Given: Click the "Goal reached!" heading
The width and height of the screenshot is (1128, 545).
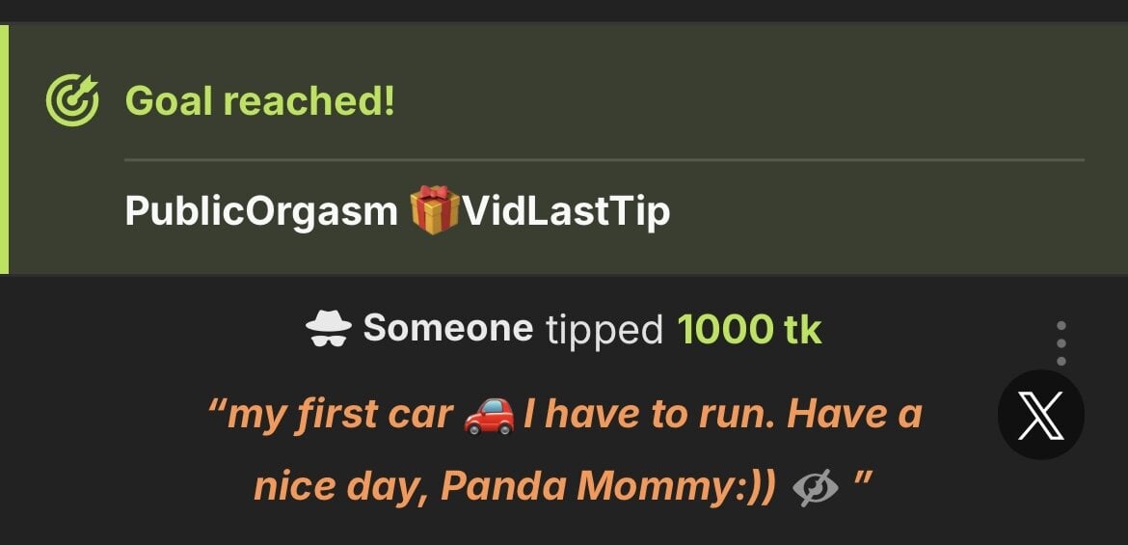Looking at the screenshot, I should 259,100.
